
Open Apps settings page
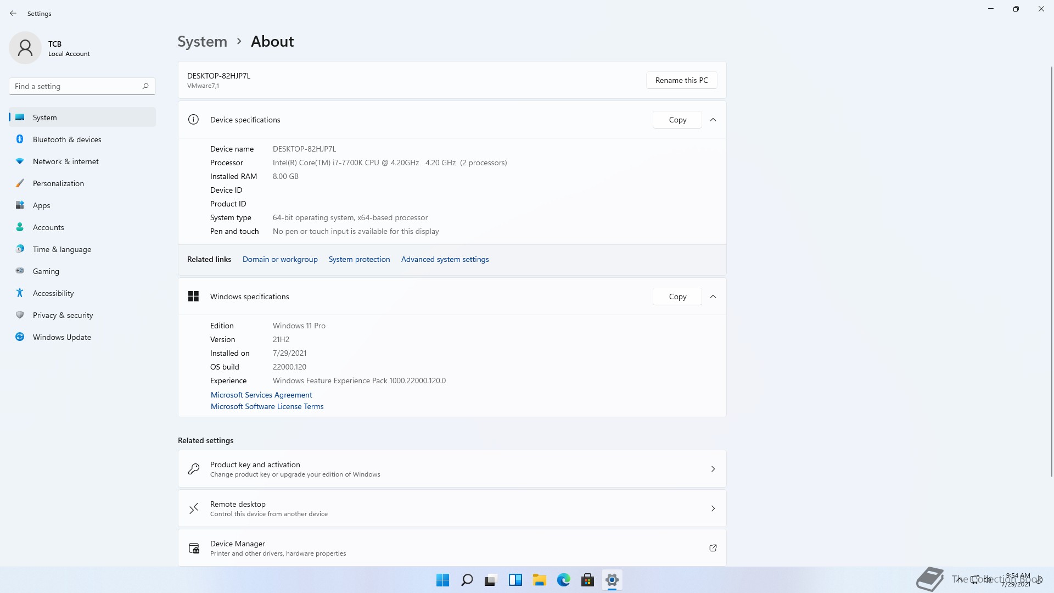pyautogui.click(x=82, y=205)
